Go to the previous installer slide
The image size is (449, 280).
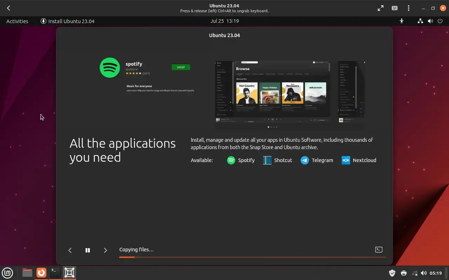click(x=70, y=250)
